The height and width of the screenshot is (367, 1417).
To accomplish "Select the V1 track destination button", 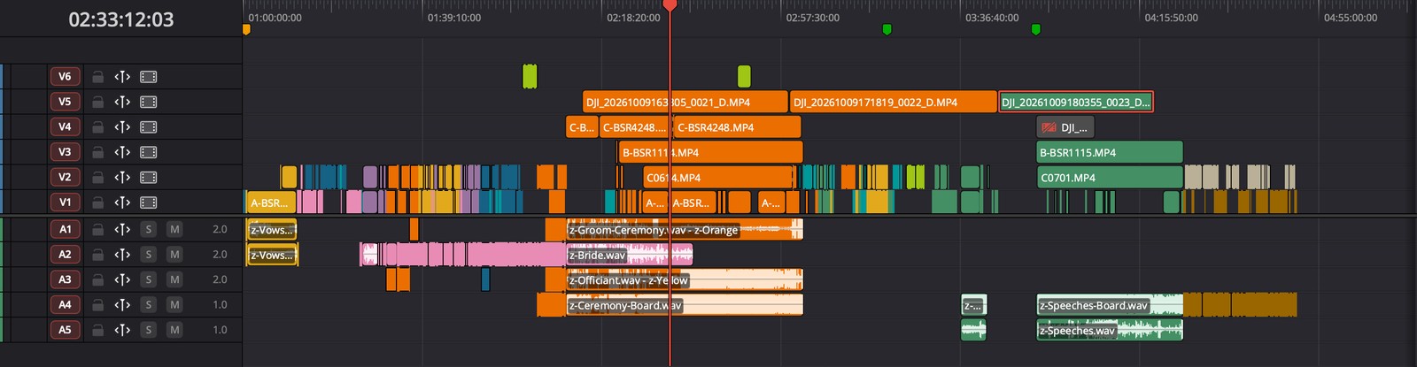I will pyautogui.click(x=65, y=203).
